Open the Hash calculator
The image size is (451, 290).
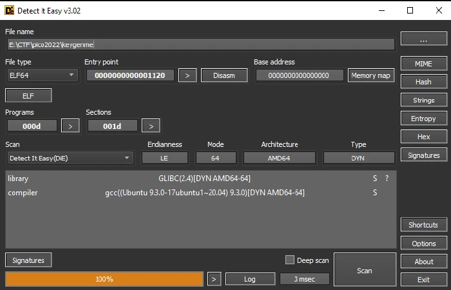424,82
